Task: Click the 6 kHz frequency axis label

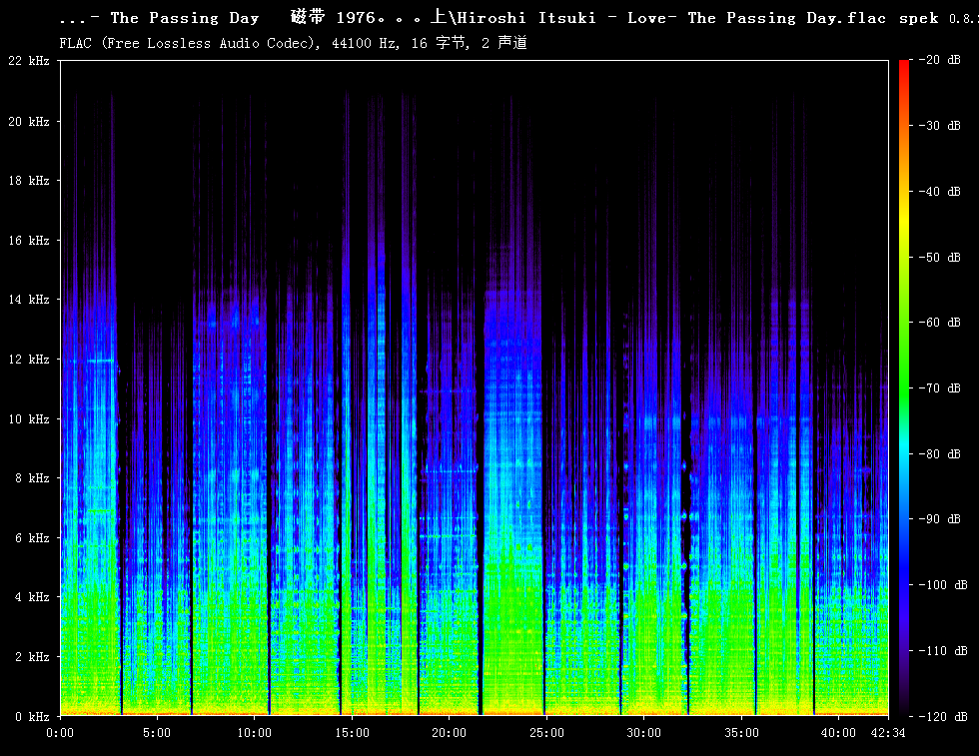Action: point(32,537)
